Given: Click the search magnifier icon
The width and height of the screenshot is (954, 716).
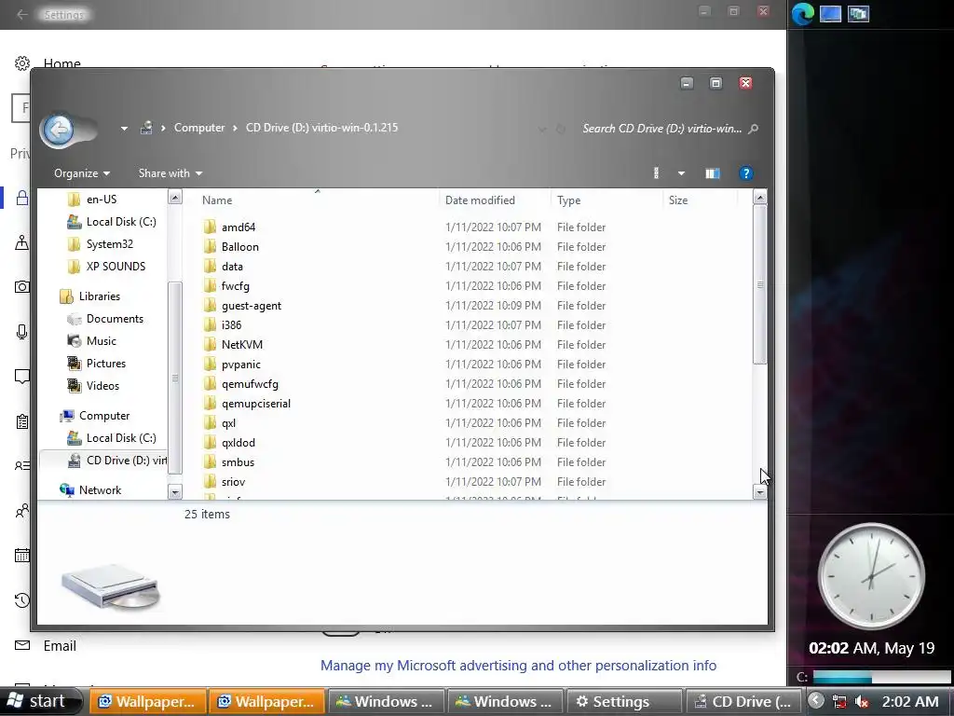Looking at the screenshot, I should [753, 129].
